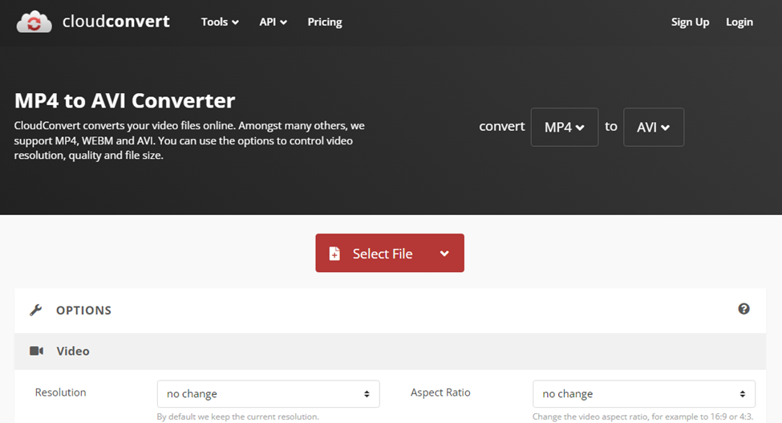Open the API menu
Screen dimensions: 782x423
[273, 22]
